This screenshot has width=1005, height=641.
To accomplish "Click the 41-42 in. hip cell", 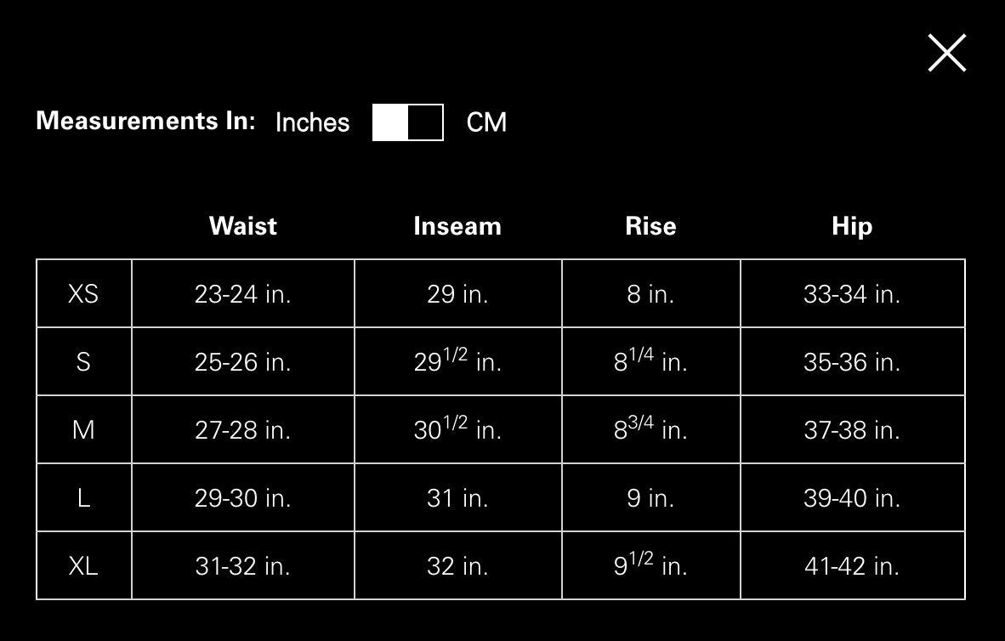I will point(852,565).
